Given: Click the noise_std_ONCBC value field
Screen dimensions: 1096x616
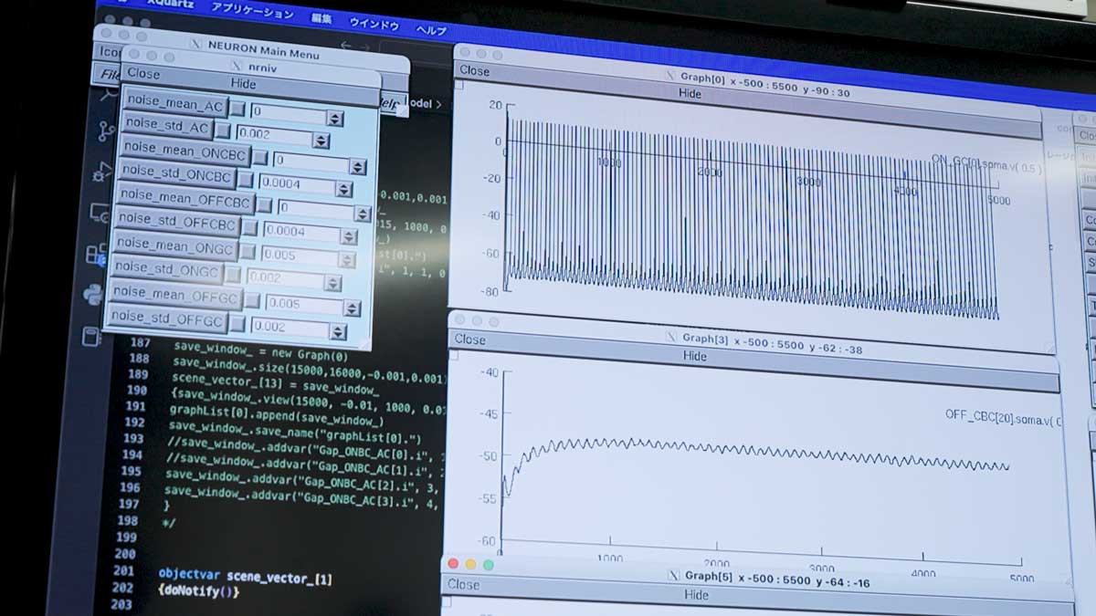Looking at the screenshot, I should point(295,185).
